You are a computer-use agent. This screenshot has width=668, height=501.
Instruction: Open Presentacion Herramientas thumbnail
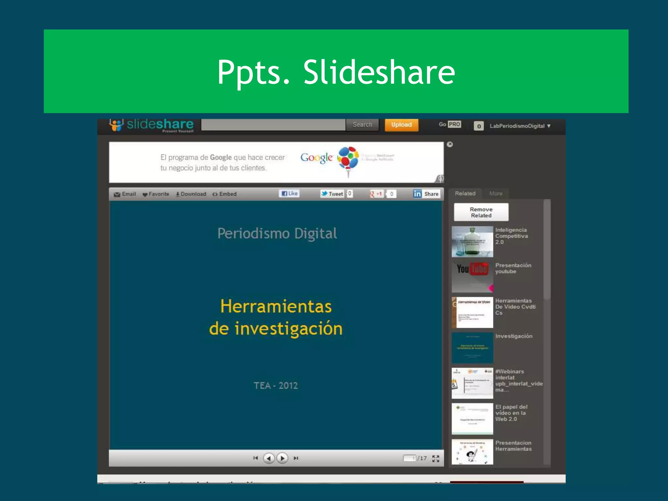[x=472, y=452]
